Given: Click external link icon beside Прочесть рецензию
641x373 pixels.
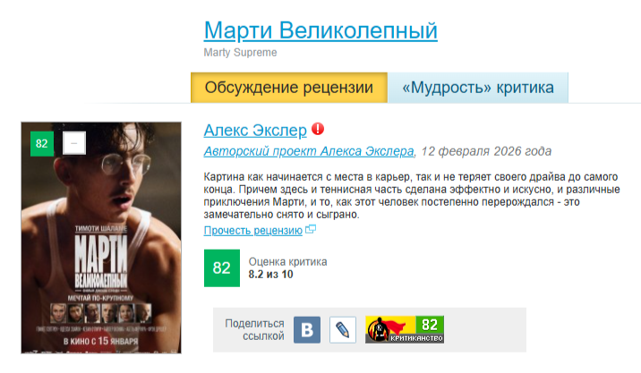Looking at the screenshot, I should [311, 230].
